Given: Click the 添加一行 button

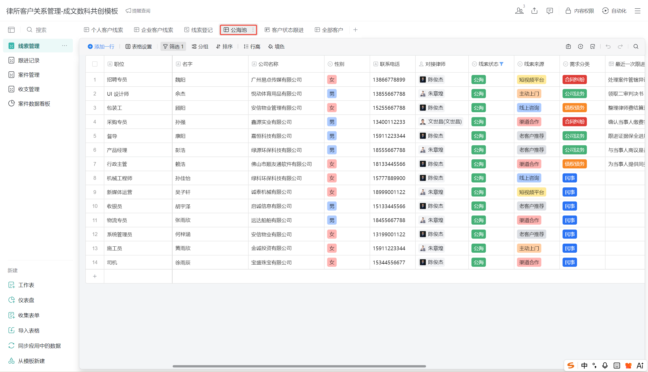Looking at the screenshot, I should point(101,47).
